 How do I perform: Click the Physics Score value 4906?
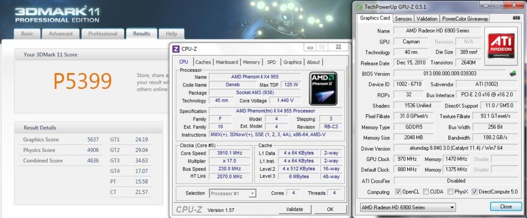[93, 150]
